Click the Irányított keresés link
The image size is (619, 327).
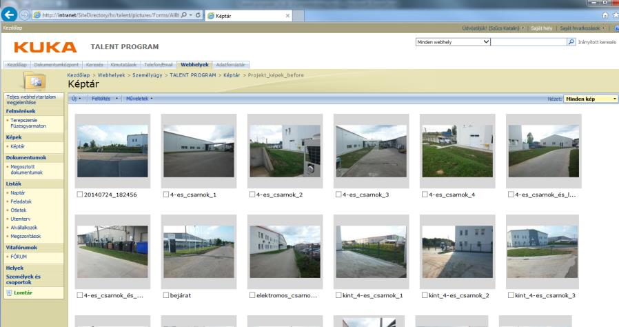597,42
